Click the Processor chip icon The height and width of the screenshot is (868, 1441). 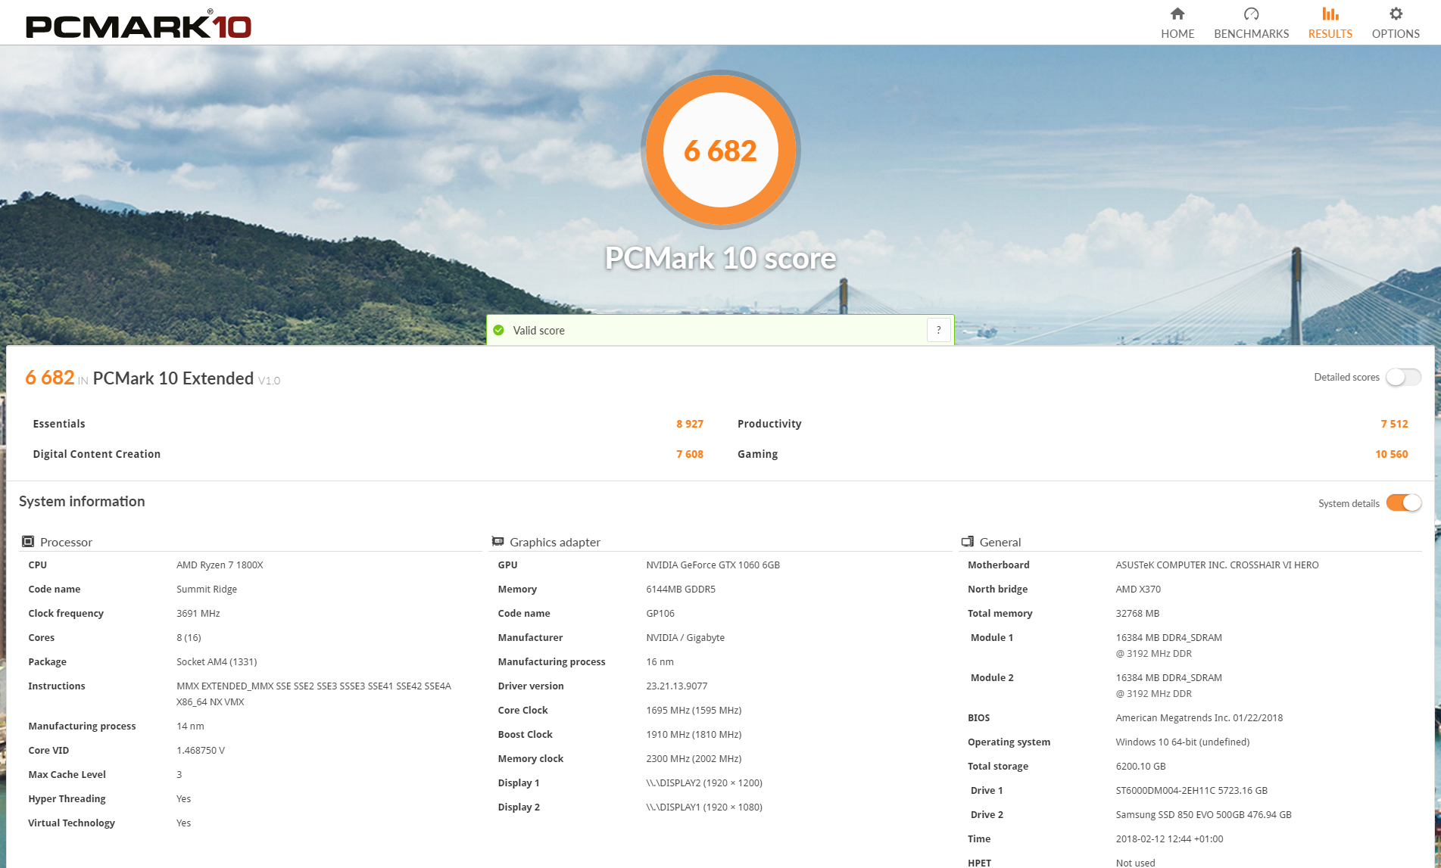click(28, 542)
